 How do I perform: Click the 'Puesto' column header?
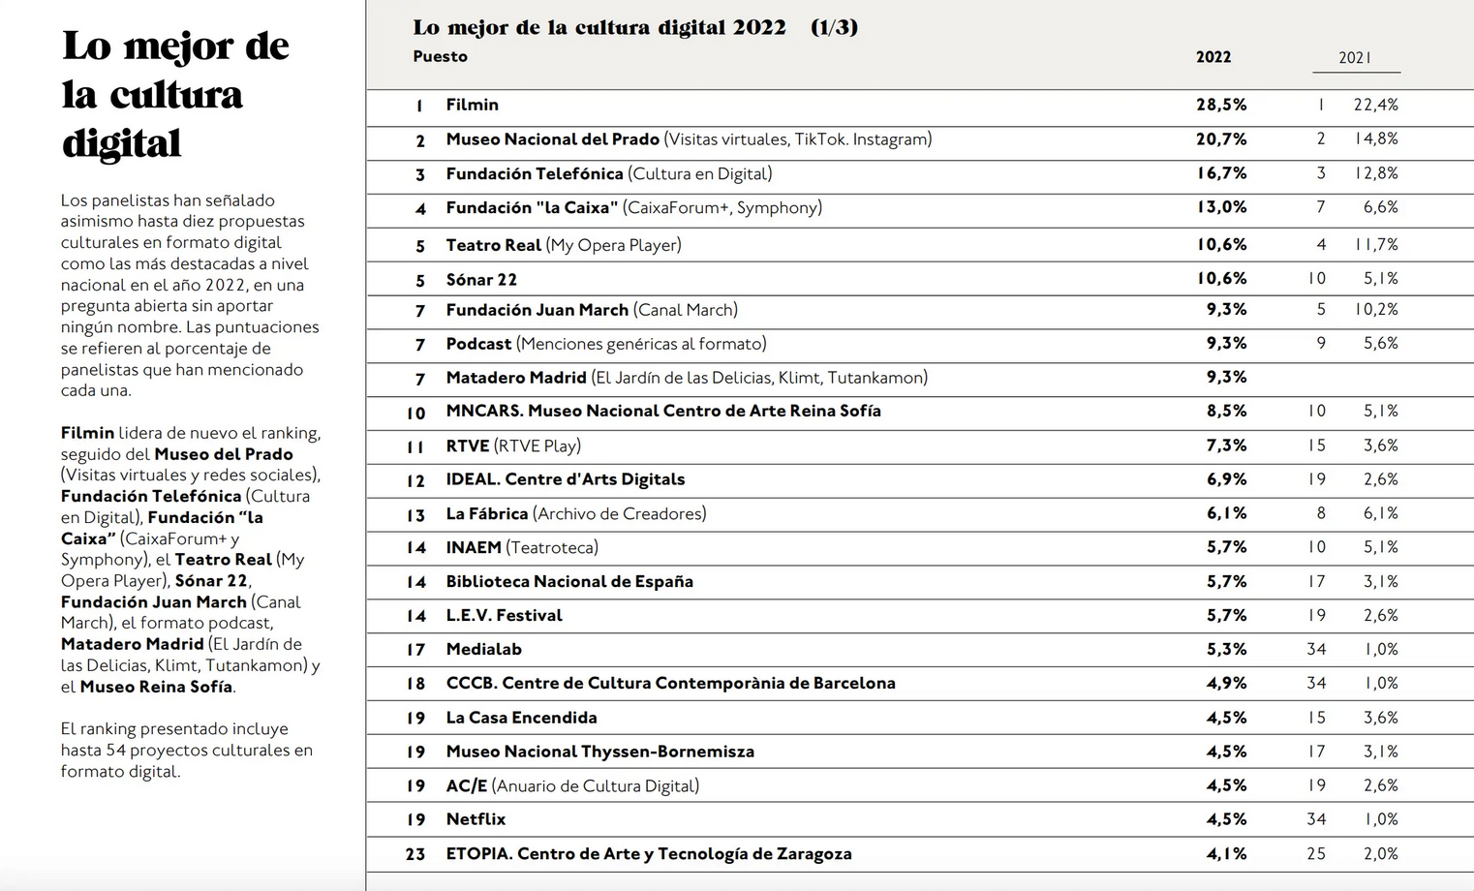pyautogui.click(x=440, y=56)
